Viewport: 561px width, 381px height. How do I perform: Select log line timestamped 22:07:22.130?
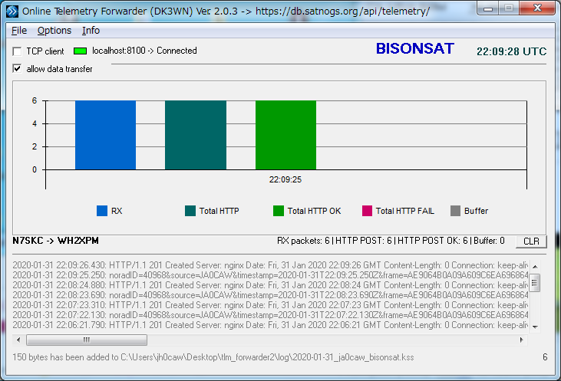(270, 315)
